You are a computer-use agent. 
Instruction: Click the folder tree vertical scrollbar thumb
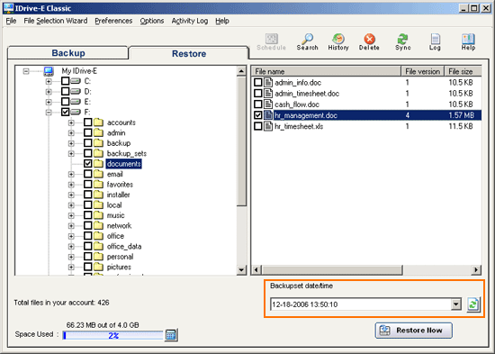[241, 141]
